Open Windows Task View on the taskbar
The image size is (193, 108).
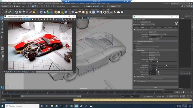(x=47, y=106)
